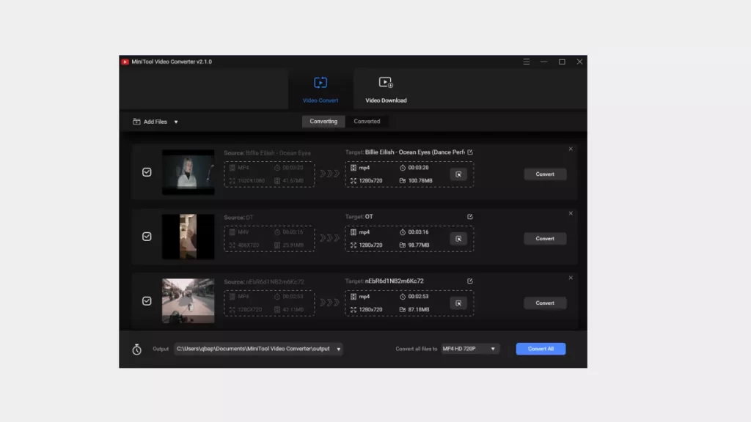Image resolution: width=751 pixels, height=422 pixels.
Task: Edit the Billie Eilish target file name
Action: 470,152
